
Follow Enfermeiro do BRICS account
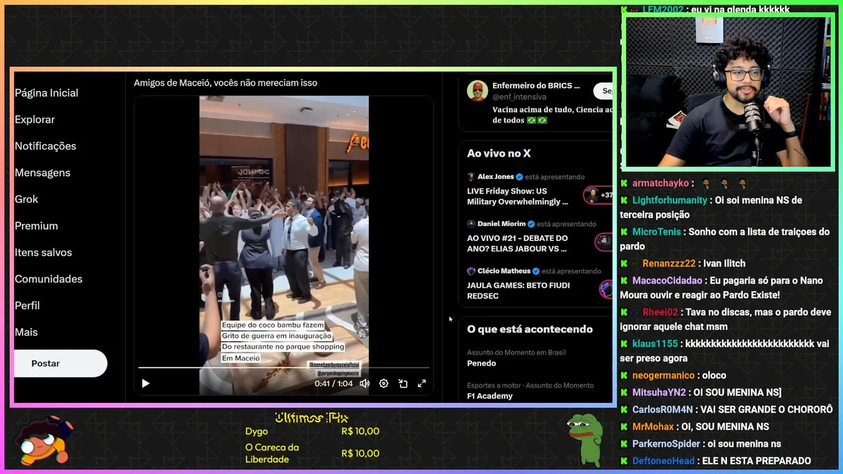pos(603,91)
